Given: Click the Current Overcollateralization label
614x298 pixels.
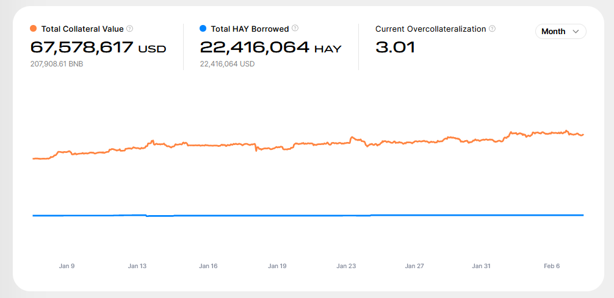Looking at the screenshot, I should click(430, 29).
